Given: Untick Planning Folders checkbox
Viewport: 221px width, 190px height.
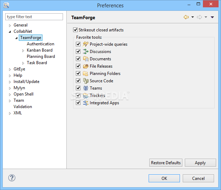Looking at the screenshot, I should point(78,74).
